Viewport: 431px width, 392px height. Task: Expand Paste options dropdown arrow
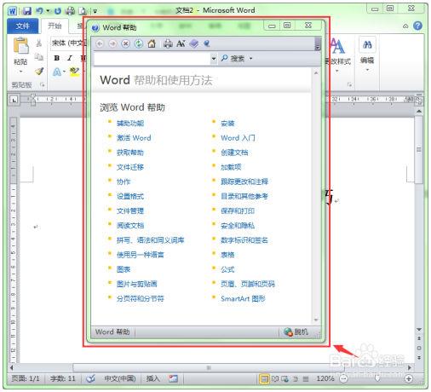click(x=20, y=72)
